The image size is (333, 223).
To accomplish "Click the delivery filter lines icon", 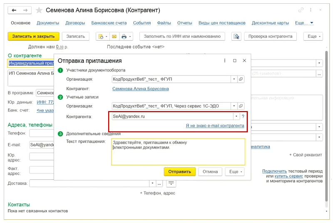I will point(171,183).
